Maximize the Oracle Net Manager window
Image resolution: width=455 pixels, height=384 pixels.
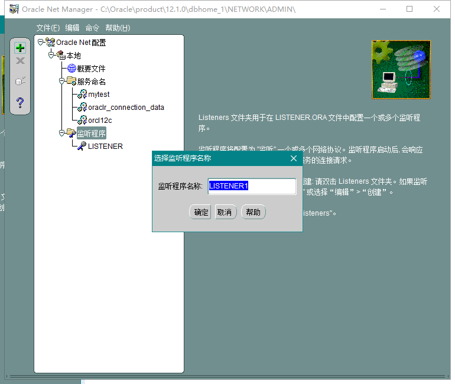[x=409, y=9]
